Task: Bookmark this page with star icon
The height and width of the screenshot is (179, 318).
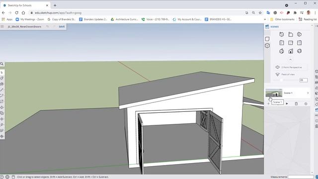Action: [260, 13]
